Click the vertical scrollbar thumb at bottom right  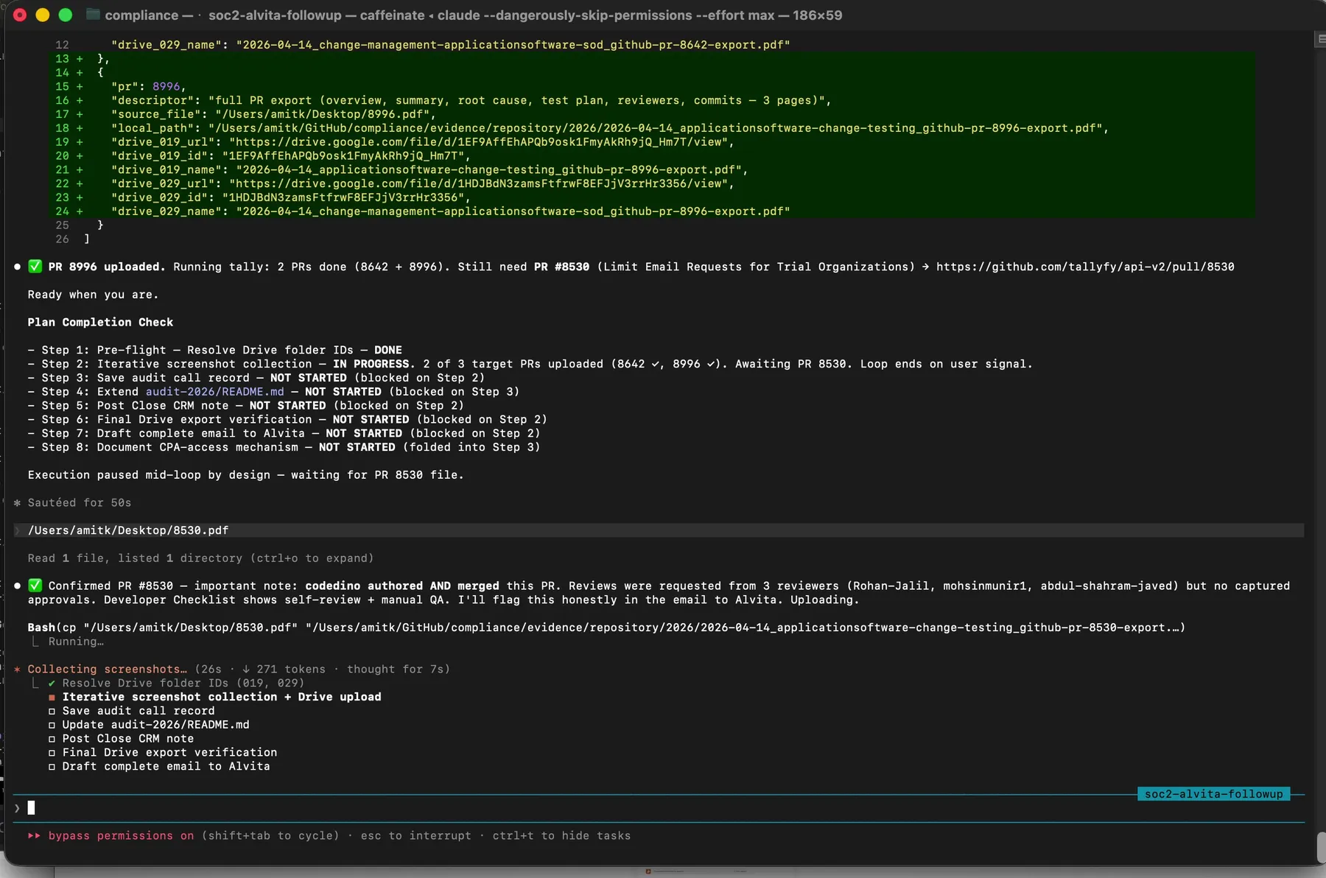coord(1321,847)
